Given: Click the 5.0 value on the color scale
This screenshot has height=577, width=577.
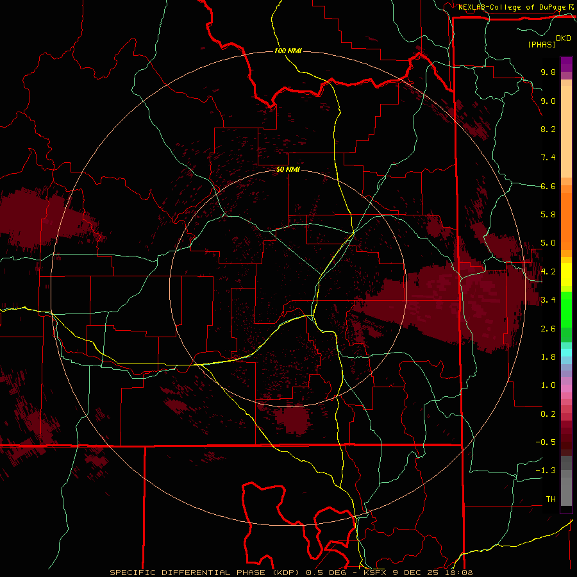Looking at the screenshot, I should point(548,243).
